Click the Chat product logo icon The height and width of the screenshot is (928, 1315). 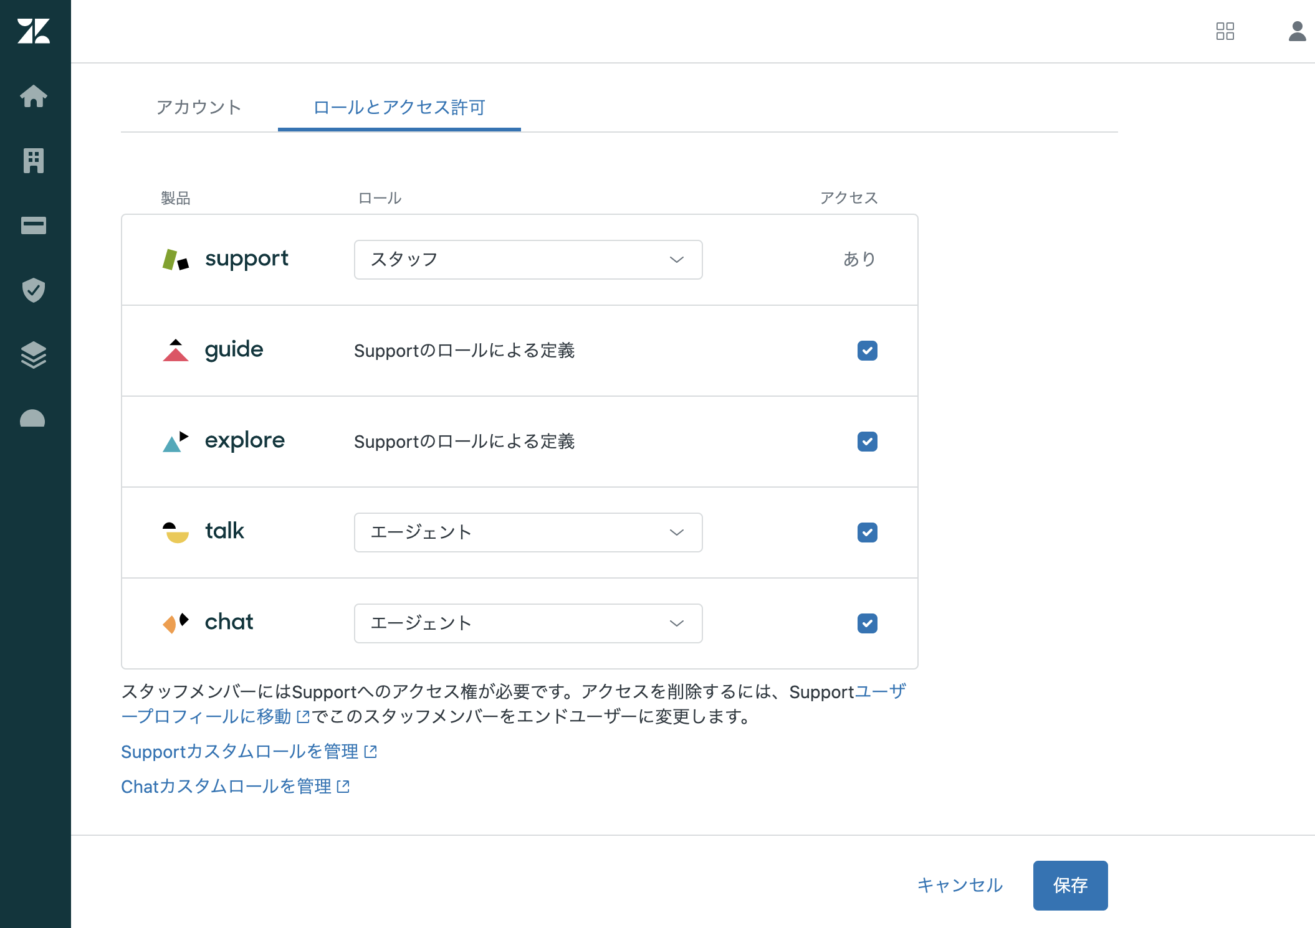tap(176, 623)
